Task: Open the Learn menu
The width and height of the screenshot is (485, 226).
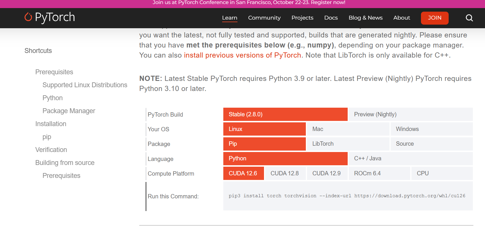Action: pyautogui.click(x=230, y=18)
